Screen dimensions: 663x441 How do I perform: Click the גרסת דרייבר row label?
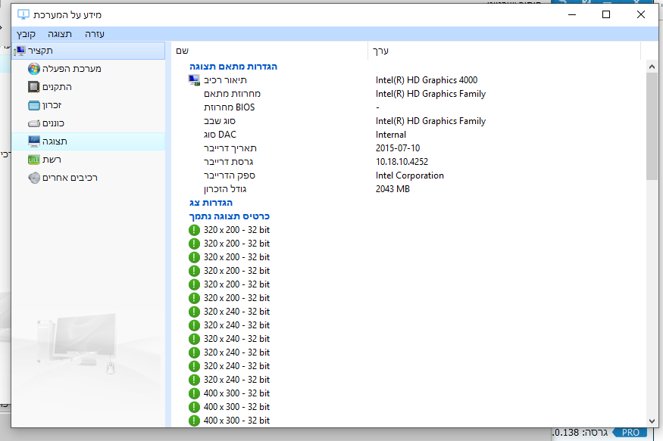tap(228, 162)
